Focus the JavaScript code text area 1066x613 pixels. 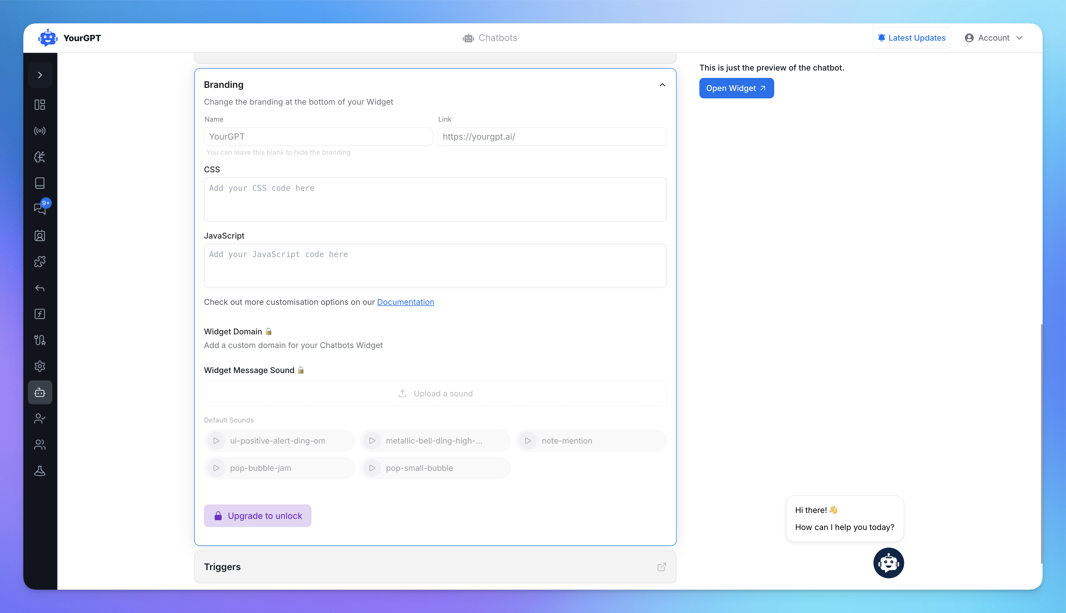(435, 266)
